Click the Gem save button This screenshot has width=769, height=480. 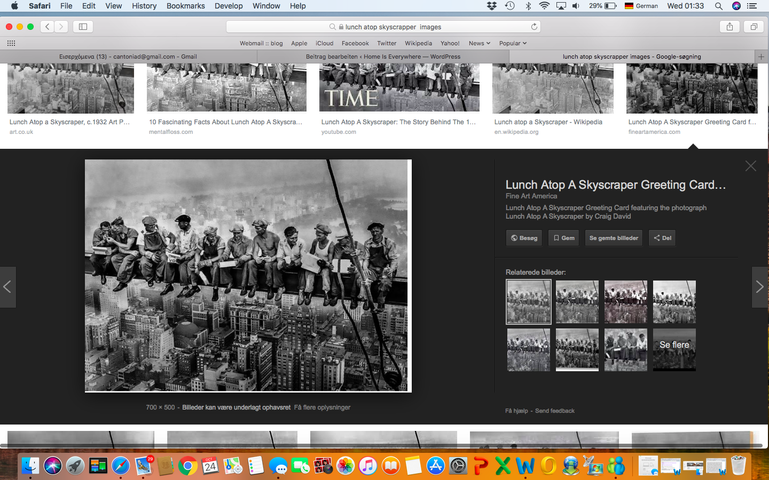pyautogui.click(x=564, y=238)
